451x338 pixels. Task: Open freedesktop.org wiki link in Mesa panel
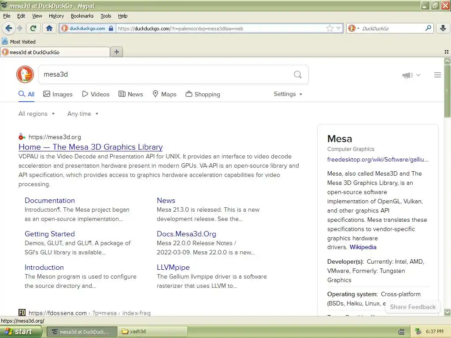(x=377, y=159)
